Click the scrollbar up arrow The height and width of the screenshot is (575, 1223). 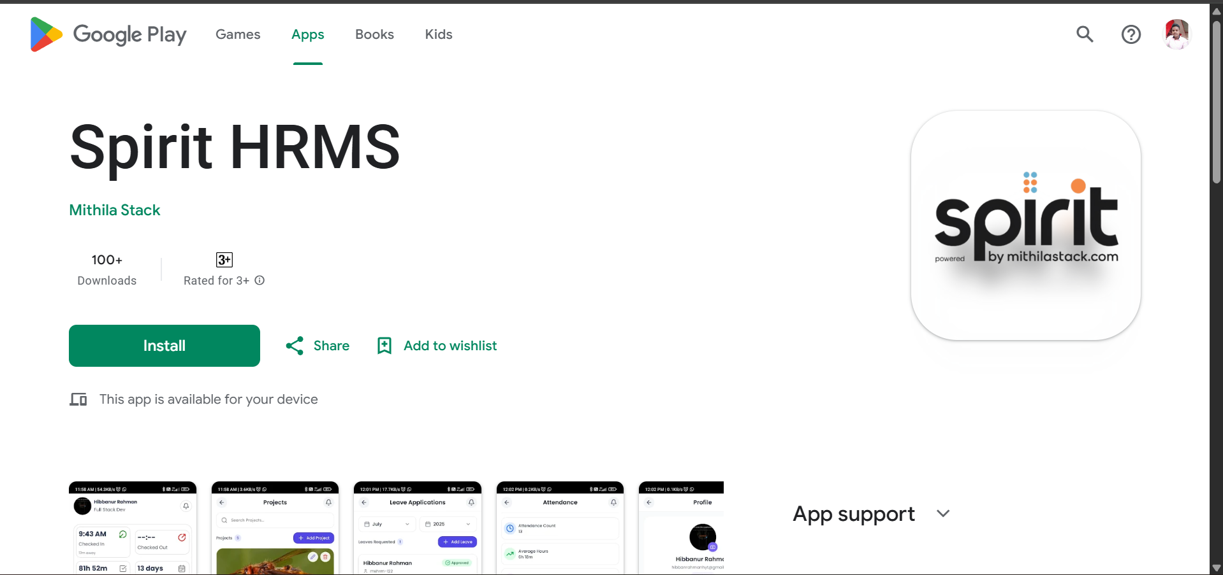1217,11
